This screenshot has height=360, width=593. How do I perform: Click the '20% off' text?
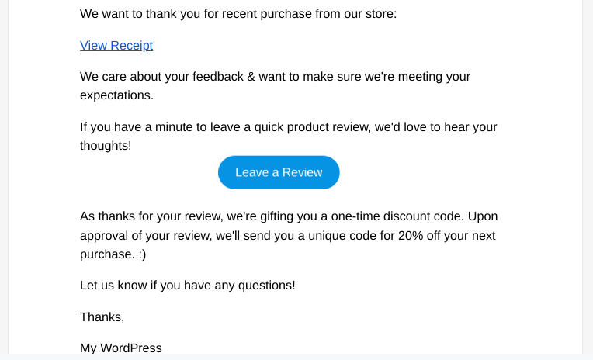click(x=419, y=236)
